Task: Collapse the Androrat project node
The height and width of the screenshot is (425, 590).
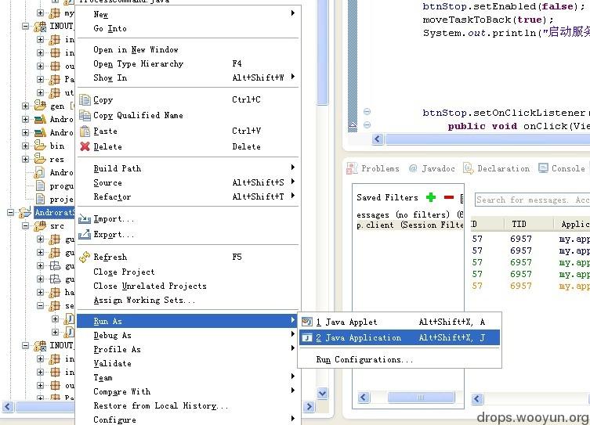Action: (10, 213)
